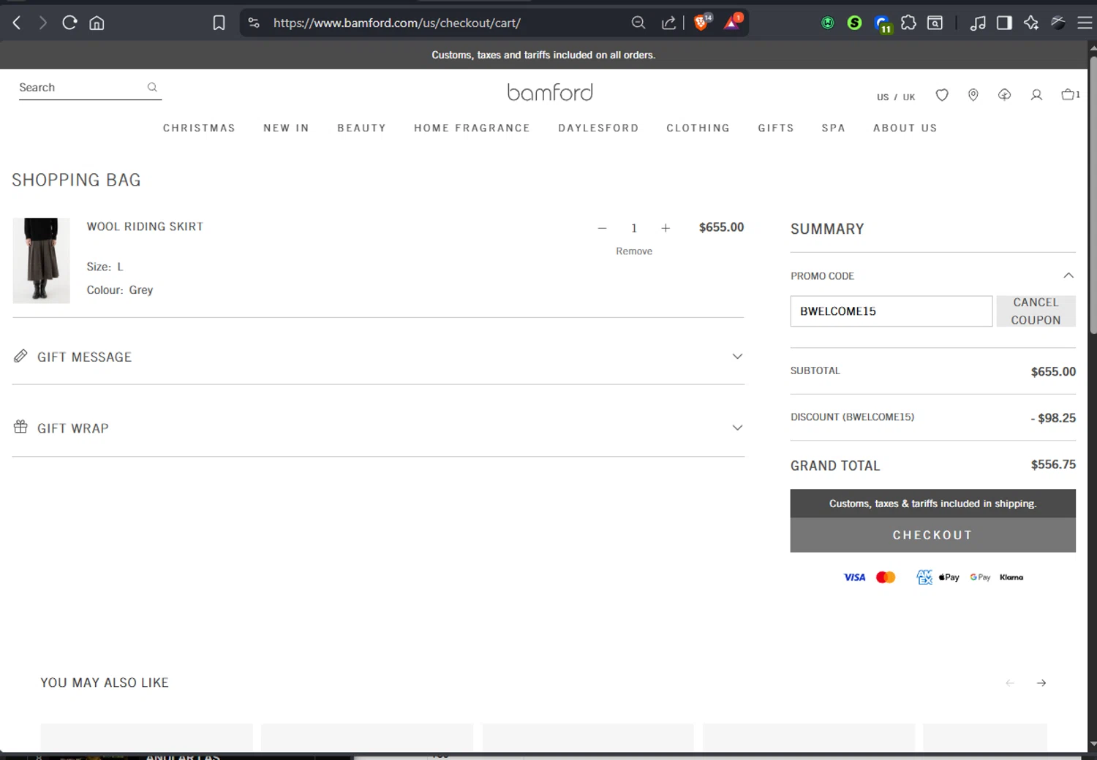Click the Klarna payment logo
Image resolution: width=1097 pixels, height=760 pixels.
click(1011, 577)
